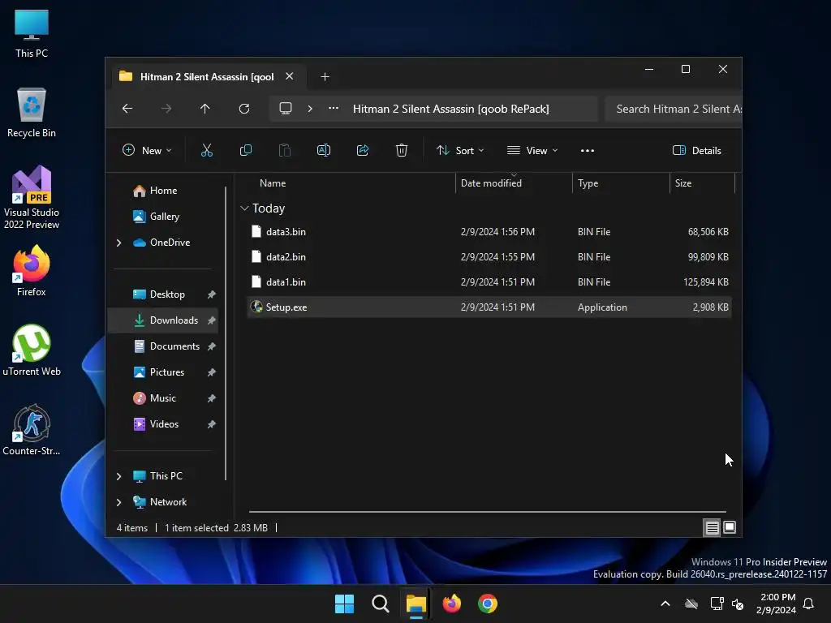This screenshot has height=623, width=831.
Task: Open Windows Start menu on taskbar
Action: click(x=344, y=604)
